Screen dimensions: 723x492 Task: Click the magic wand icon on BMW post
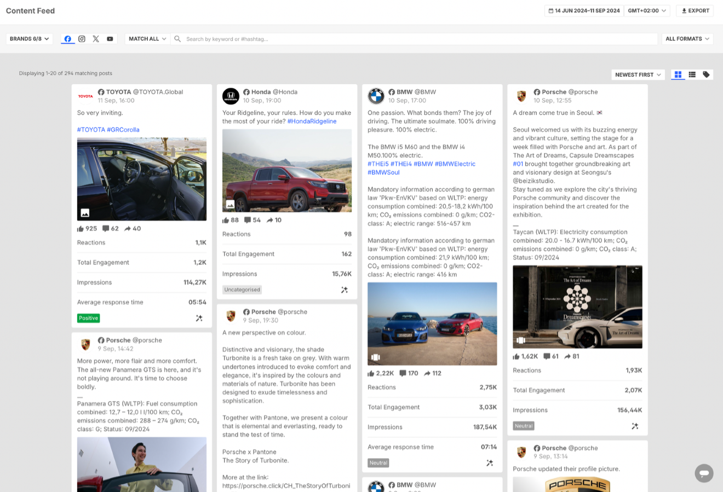point(490,463)
